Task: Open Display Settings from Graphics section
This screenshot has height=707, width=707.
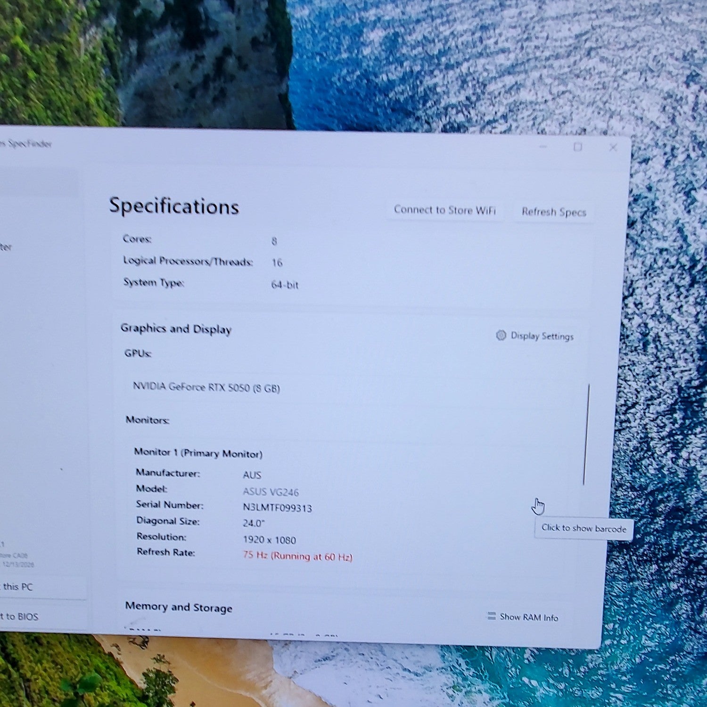Action: (535, 336)
